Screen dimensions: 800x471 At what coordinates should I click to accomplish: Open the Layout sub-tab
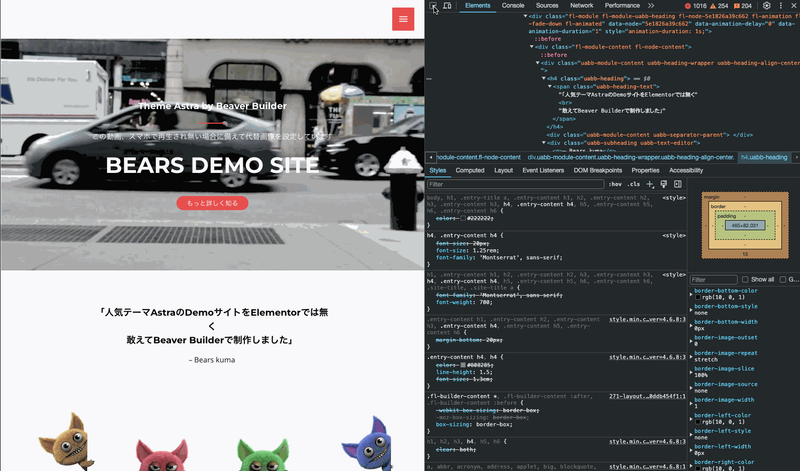(x=503, y=170)
